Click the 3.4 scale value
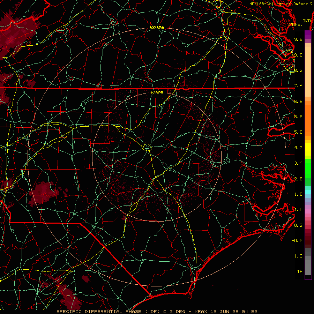Image resolution: width=314 pixels, height=314 pixels. pyautogui.click(x=298, y=163)
